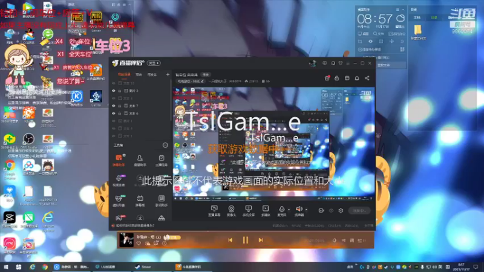Open OBS Studio desktop shortcut
This screenshot has height=272, width=484.
(x=28, y=141)
